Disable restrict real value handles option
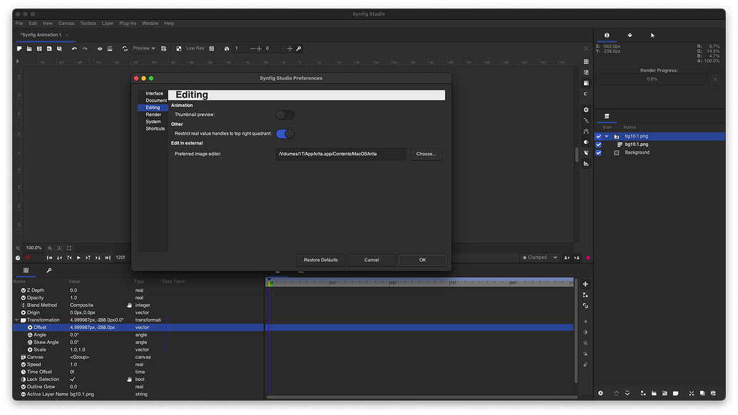Image resolution: width=738 pixels, height=415 pixels. tap(285, 133)
